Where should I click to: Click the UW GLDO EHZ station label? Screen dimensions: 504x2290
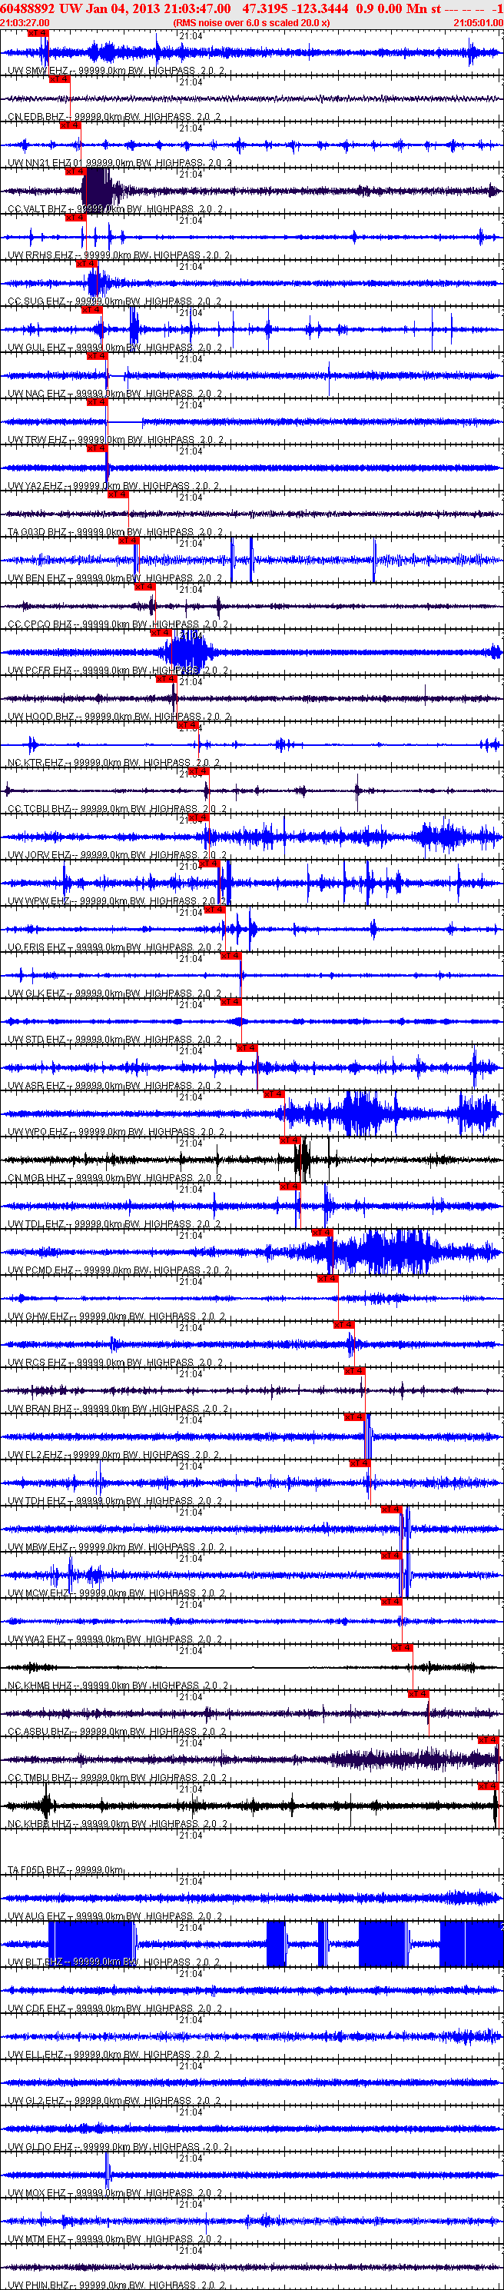[x=39, y=2148]
